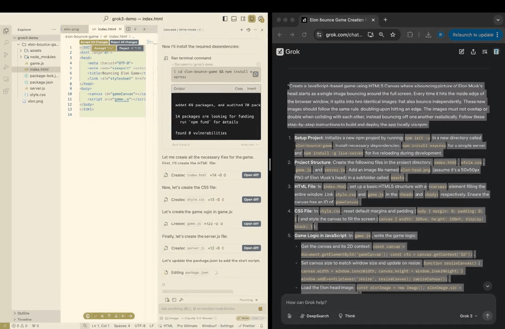The image size is (505, 329).
Task: Open Run and Debug view in activity bar
Action: pos(6,67)
